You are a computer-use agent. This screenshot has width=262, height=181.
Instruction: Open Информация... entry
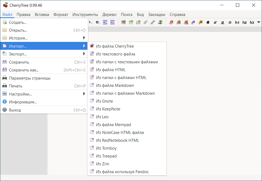click(x=44, y=102)
